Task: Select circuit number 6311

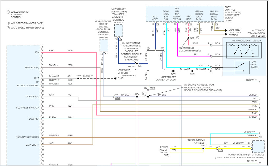Action: tap(226, 143)
